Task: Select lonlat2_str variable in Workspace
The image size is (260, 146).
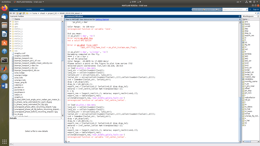Action: coord(249,72)
